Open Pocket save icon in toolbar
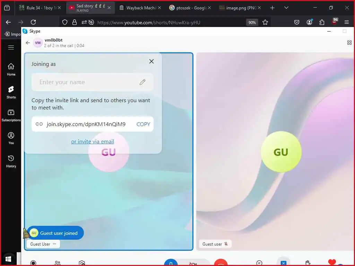 (297, 22)
